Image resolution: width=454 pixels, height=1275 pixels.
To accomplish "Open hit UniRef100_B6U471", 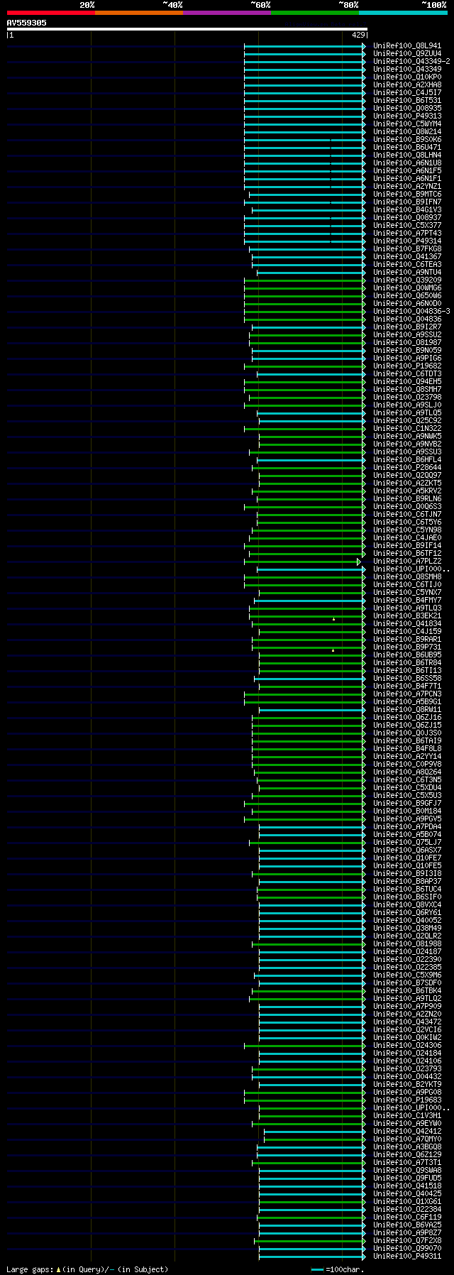I will click(407, 148).
